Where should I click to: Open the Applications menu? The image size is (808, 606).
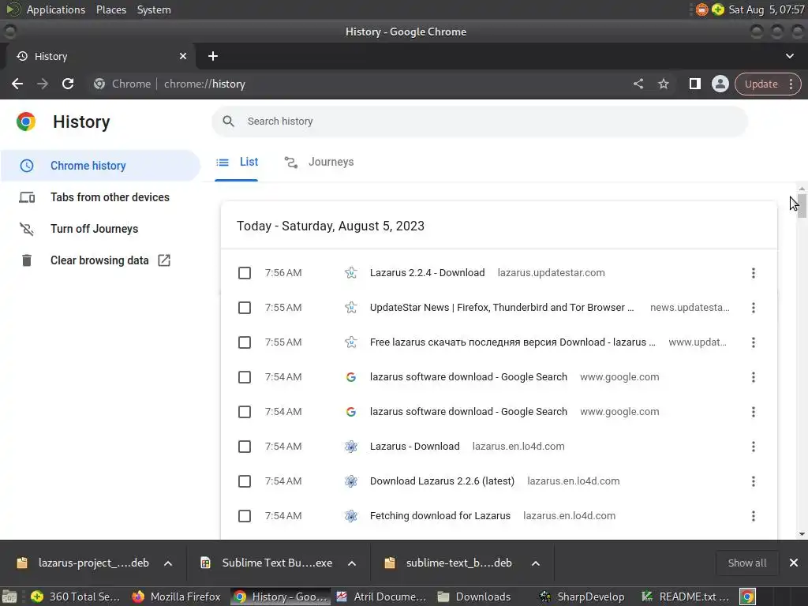click(56, 9)
